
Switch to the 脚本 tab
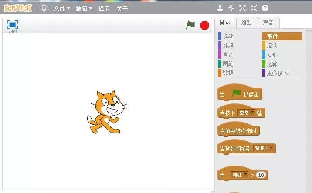pos(225,23)
